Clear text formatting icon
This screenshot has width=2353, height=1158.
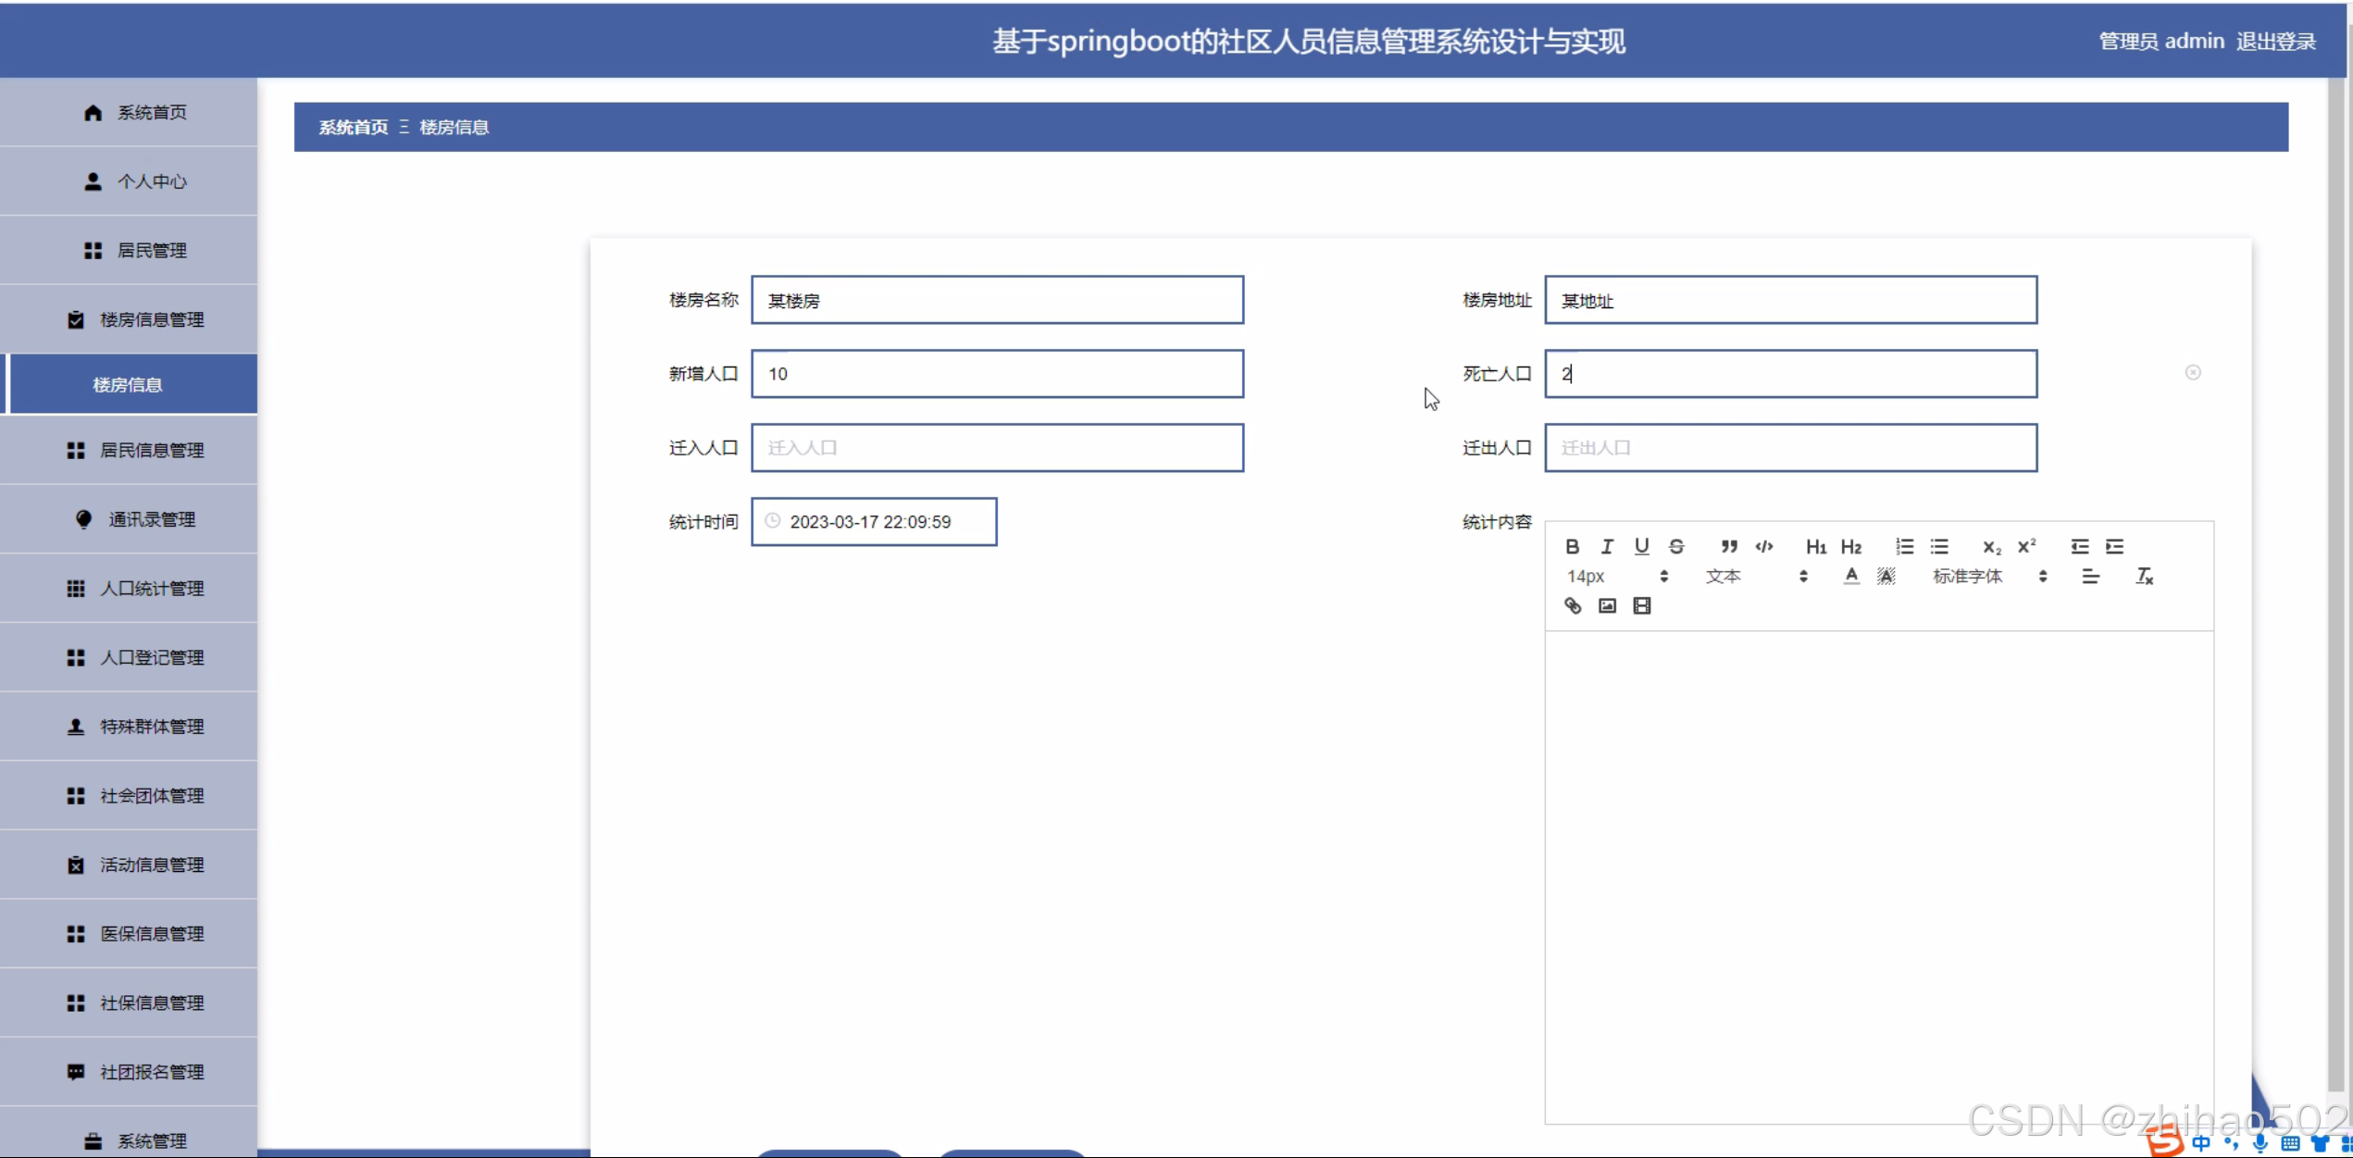click(2144, 576)
